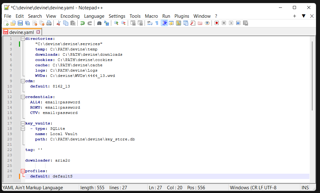The height and width of the screenshot is (193, 320).
Task: Collapse the profiles fold block
Action: click(x=23, y=171)
